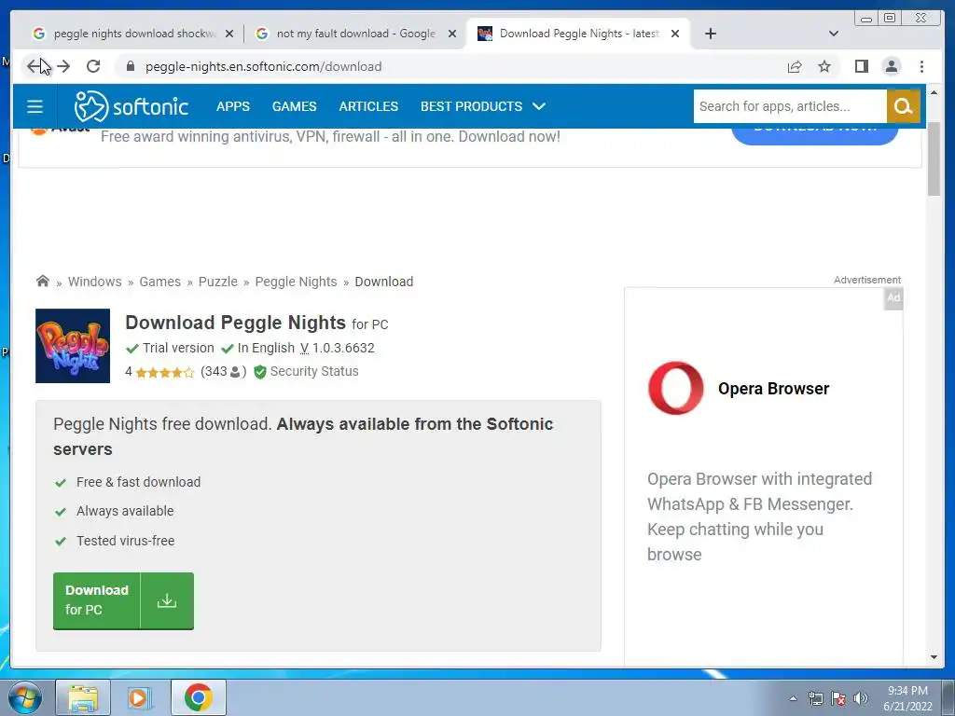Click the address bar URL
955x716 pixels.
point(263,66)
